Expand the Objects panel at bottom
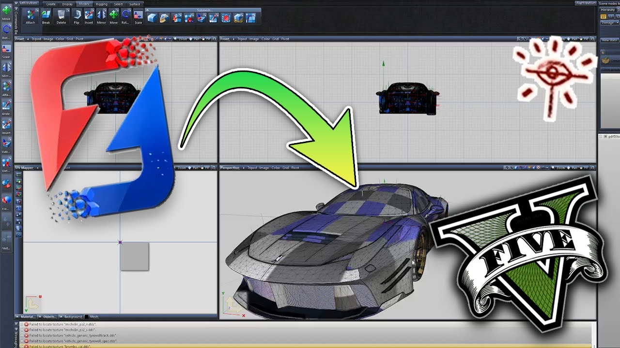The width and height of the screenshot is (620, 348). (x=47, y=317)
